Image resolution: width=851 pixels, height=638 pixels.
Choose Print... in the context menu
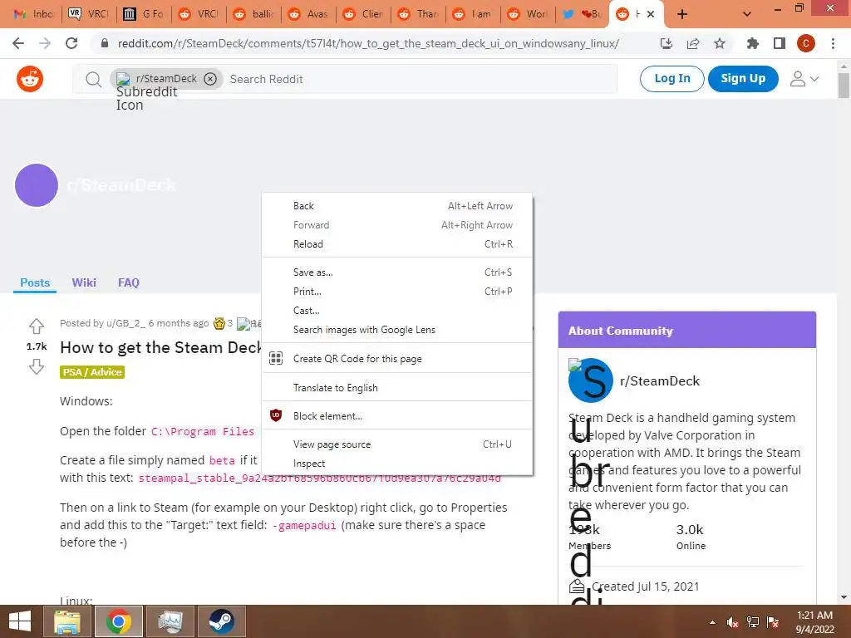[x=397, y=292]
